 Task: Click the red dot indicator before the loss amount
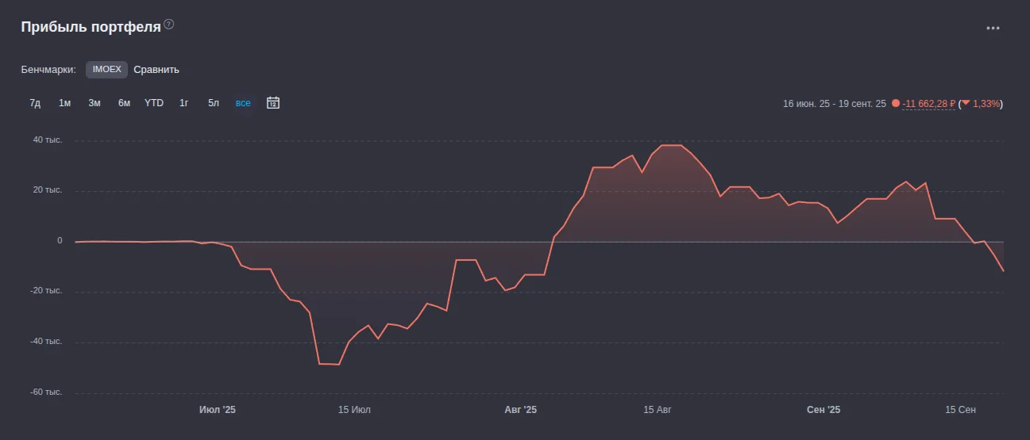895,104
